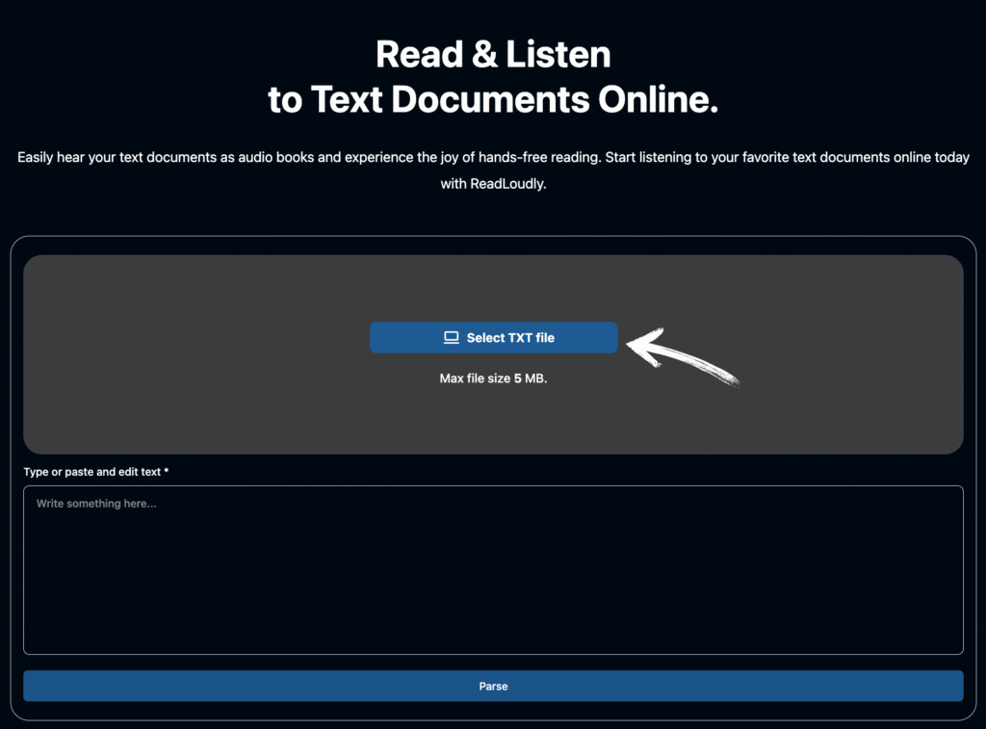Click the Select TXT file button
Screen dimensions: 986x729
pos(494,338)
